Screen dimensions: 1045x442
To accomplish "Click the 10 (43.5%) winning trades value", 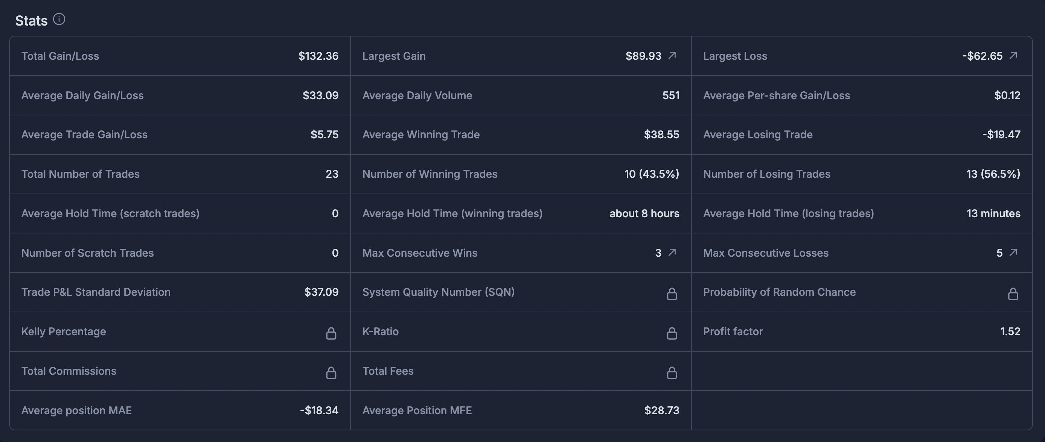I will (x=652, y=174).
